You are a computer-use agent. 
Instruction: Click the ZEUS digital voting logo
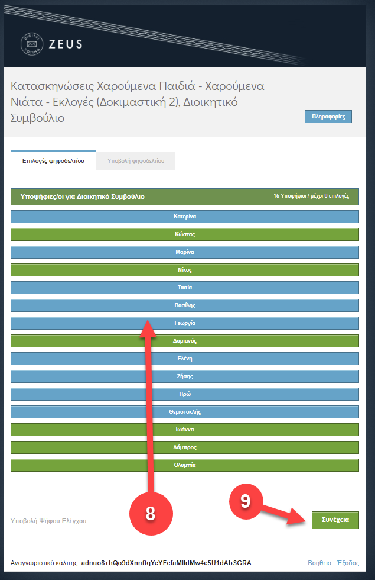[x=51, y=43]
